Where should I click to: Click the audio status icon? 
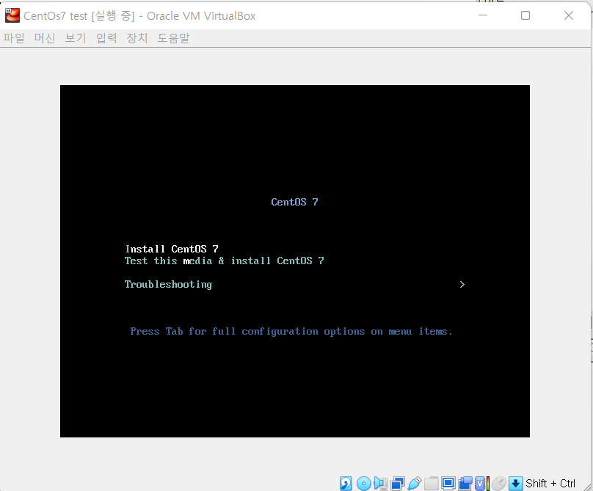pos(381,484)
